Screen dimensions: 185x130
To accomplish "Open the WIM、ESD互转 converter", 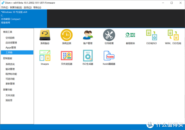I will (x=173, y=37).
